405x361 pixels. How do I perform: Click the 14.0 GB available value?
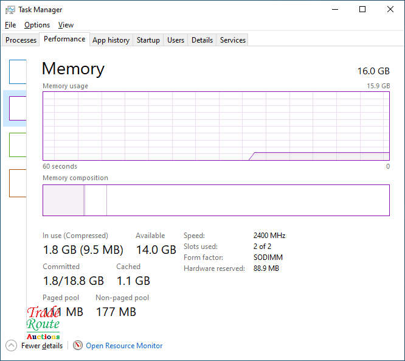156,250
